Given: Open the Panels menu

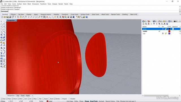Looking at the screenshot, I should [66, 4].
